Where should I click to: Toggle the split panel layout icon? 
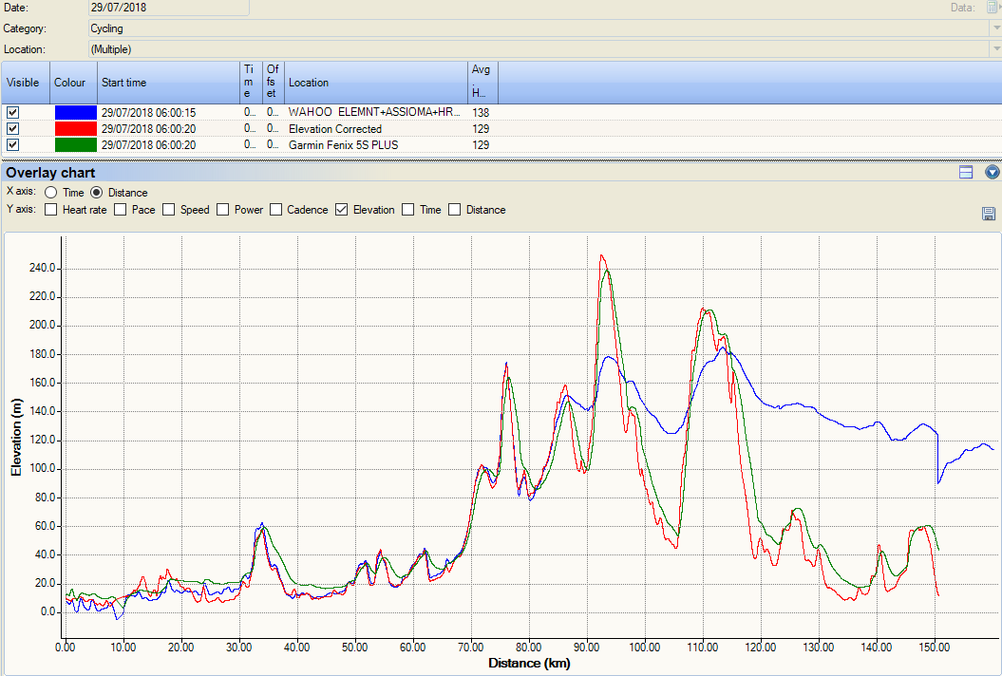pos(966,172)
